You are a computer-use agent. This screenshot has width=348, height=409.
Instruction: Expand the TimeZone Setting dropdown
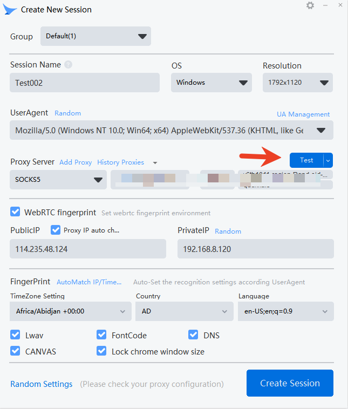(x=70, y=311)
